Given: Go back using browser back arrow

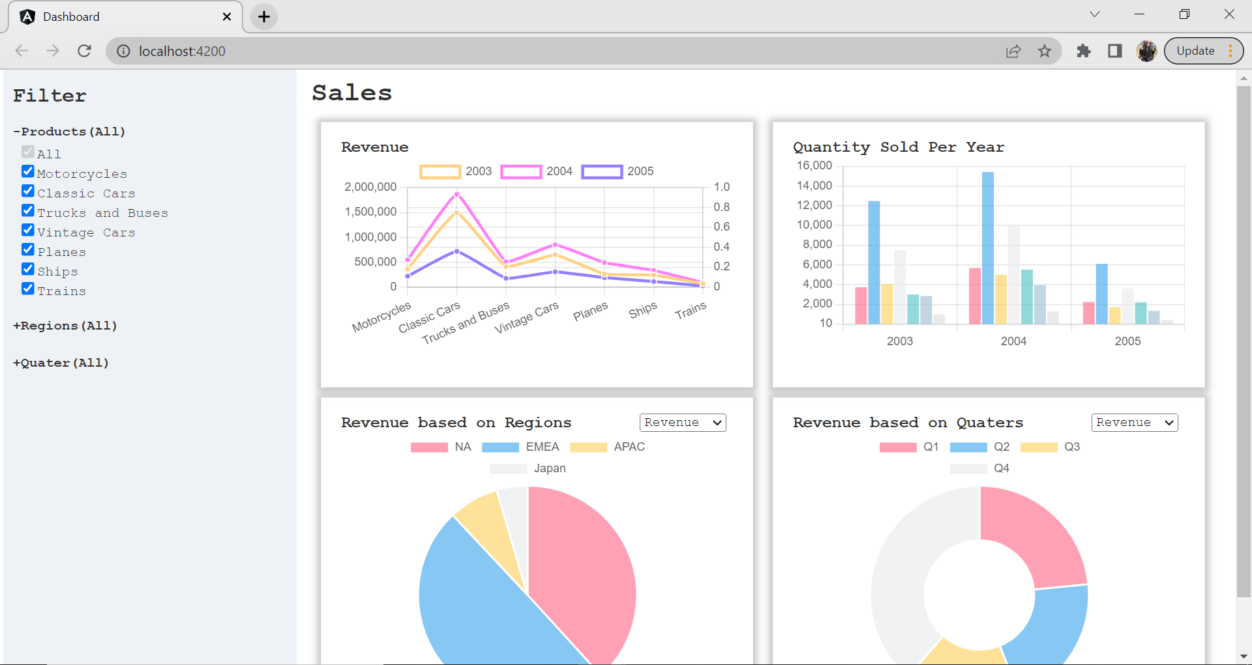Looking at the screenshot, I should [22, 51].
